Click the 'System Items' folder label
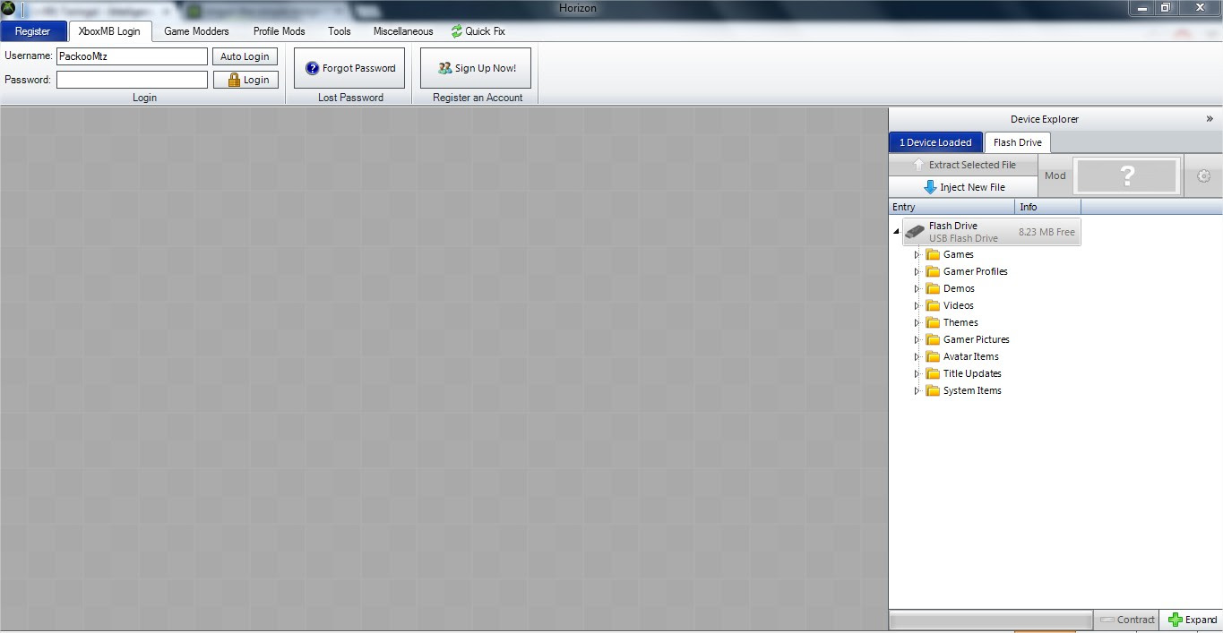 coord(972,391)
